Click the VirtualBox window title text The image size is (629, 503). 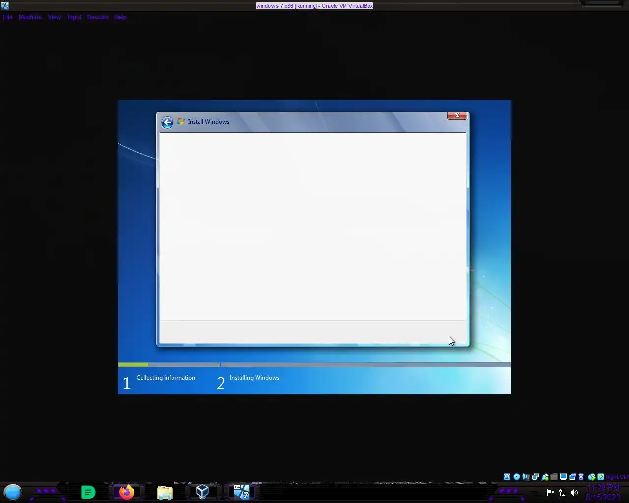tap(314, 6)
